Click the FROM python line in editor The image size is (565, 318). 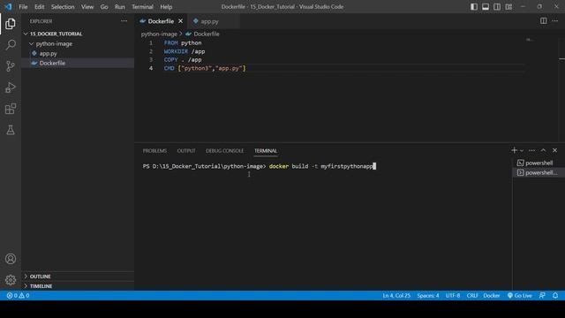click(x=183, y=43)
